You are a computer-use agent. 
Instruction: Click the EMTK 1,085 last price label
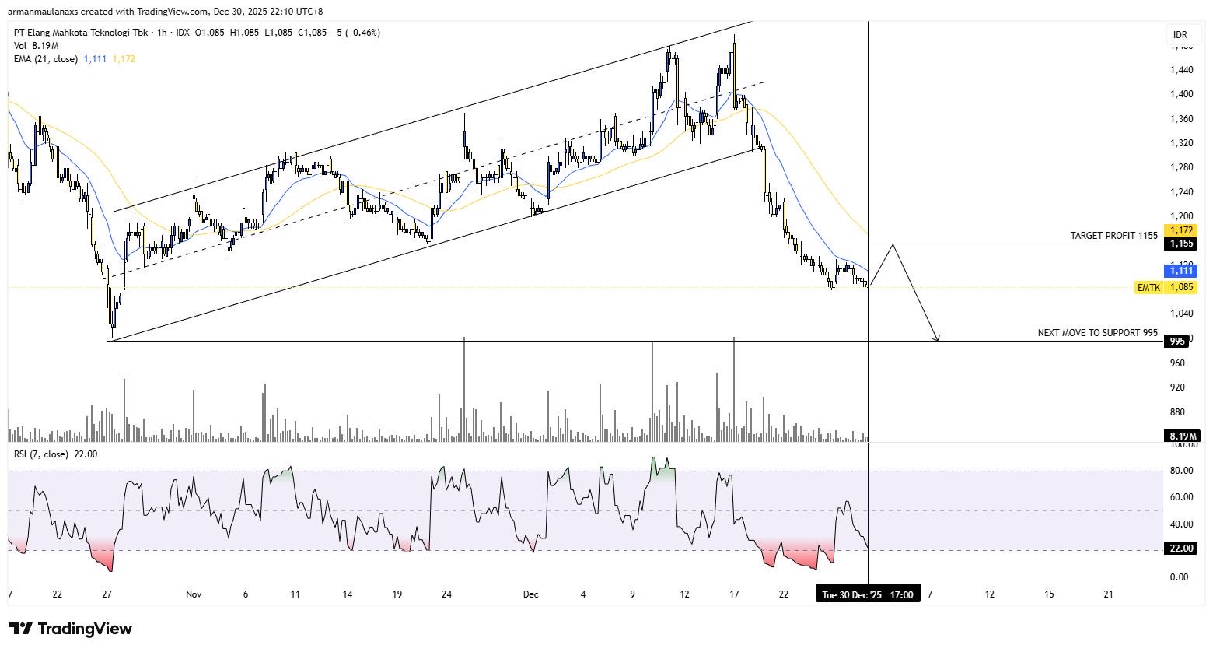[x=1166, y=287]
